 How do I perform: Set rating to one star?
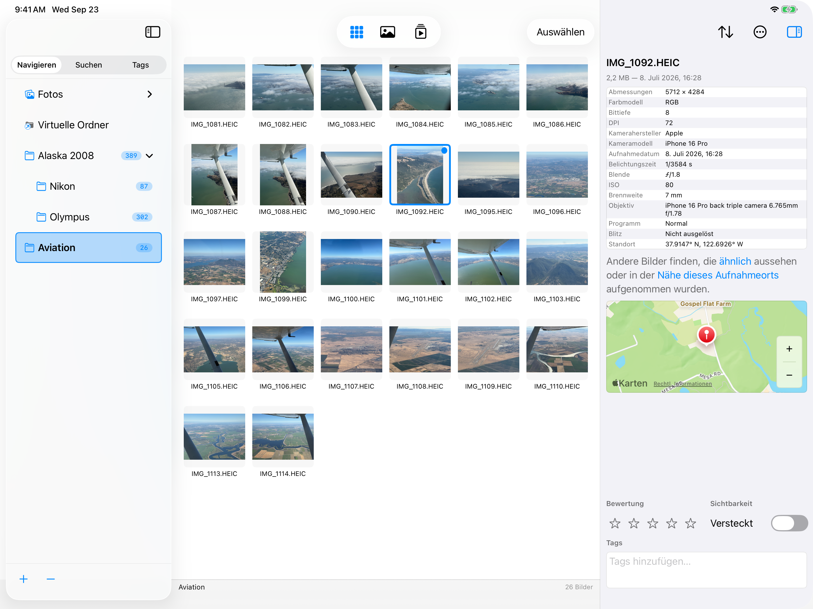click(614, 523)
